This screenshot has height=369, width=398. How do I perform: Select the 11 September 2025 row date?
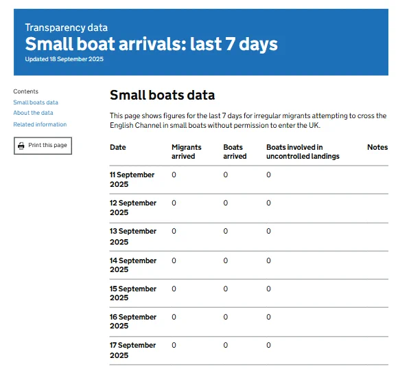[132, 179]
